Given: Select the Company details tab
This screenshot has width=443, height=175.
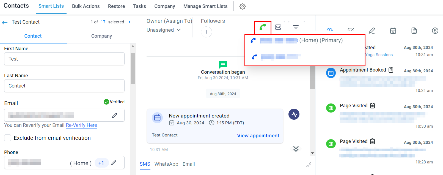Looking at the screenshot, I should pyautogui.click(x=101, y=36).
